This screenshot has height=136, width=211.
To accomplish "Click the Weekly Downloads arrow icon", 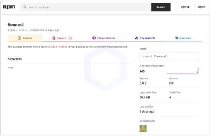I will [140, 66].
